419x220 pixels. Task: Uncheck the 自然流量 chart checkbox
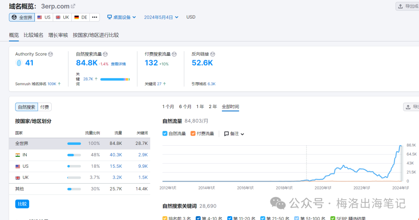pyautogui.click(x=165, y=134)
